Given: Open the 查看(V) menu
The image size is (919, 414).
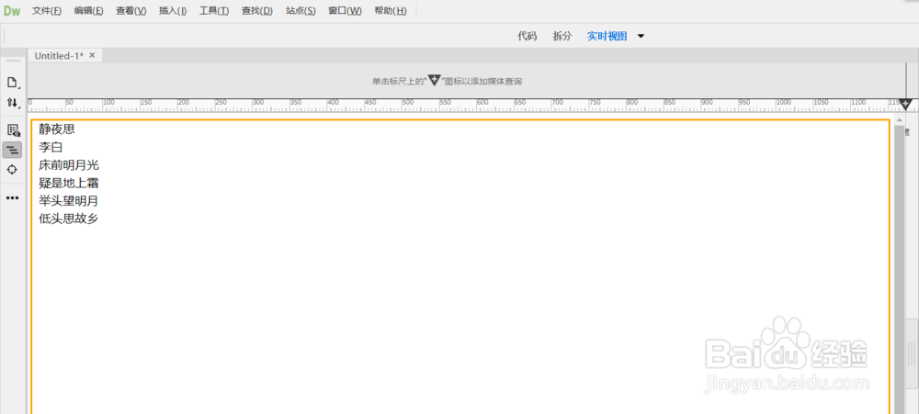Looking at the screenshot, I should (131, 11).
